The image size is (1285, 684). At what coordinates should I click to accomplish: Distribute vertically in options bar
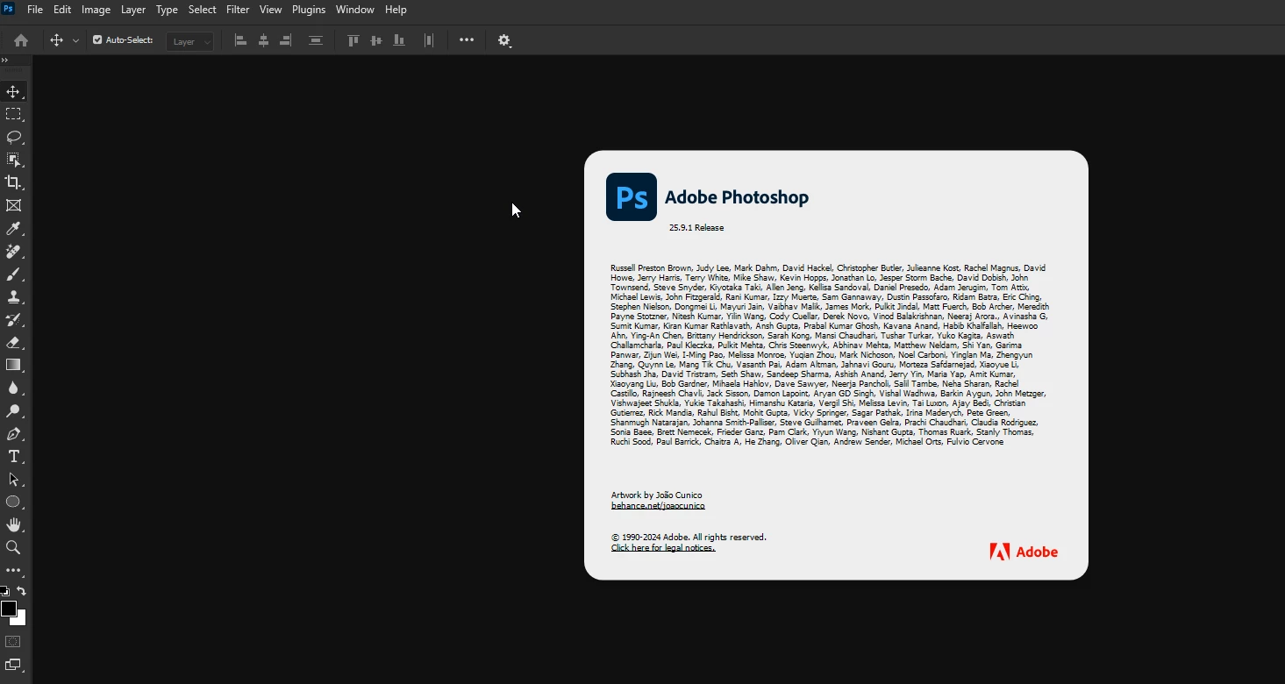316,40
